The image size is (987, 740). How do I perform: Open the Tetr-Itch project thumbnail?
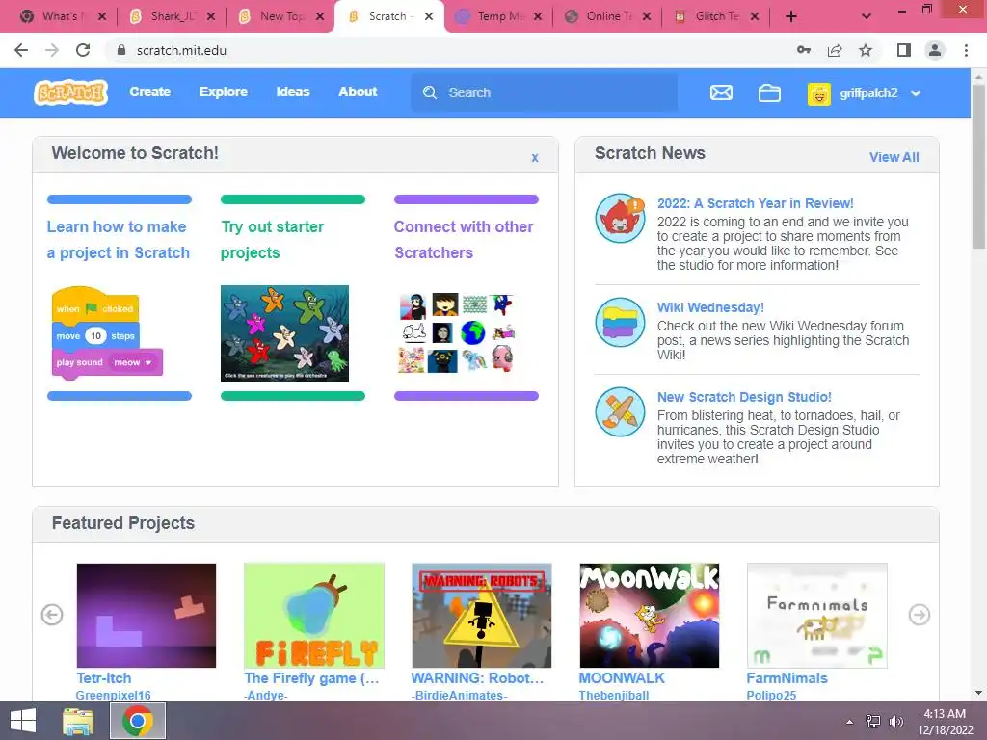(147, 616)
